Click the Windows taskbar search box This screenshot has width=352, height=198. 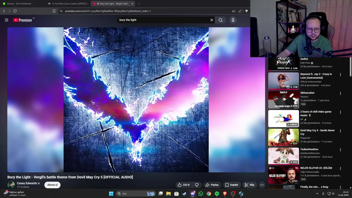136,194
